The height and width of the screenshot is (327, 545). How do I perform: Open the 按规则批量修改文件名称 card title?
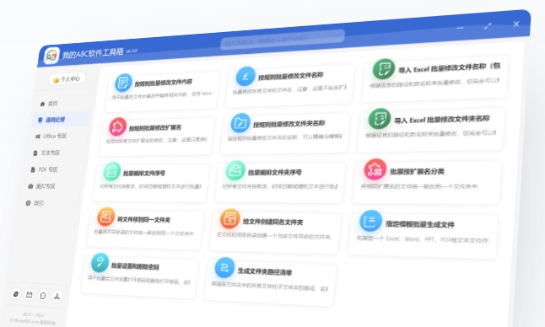290,76
